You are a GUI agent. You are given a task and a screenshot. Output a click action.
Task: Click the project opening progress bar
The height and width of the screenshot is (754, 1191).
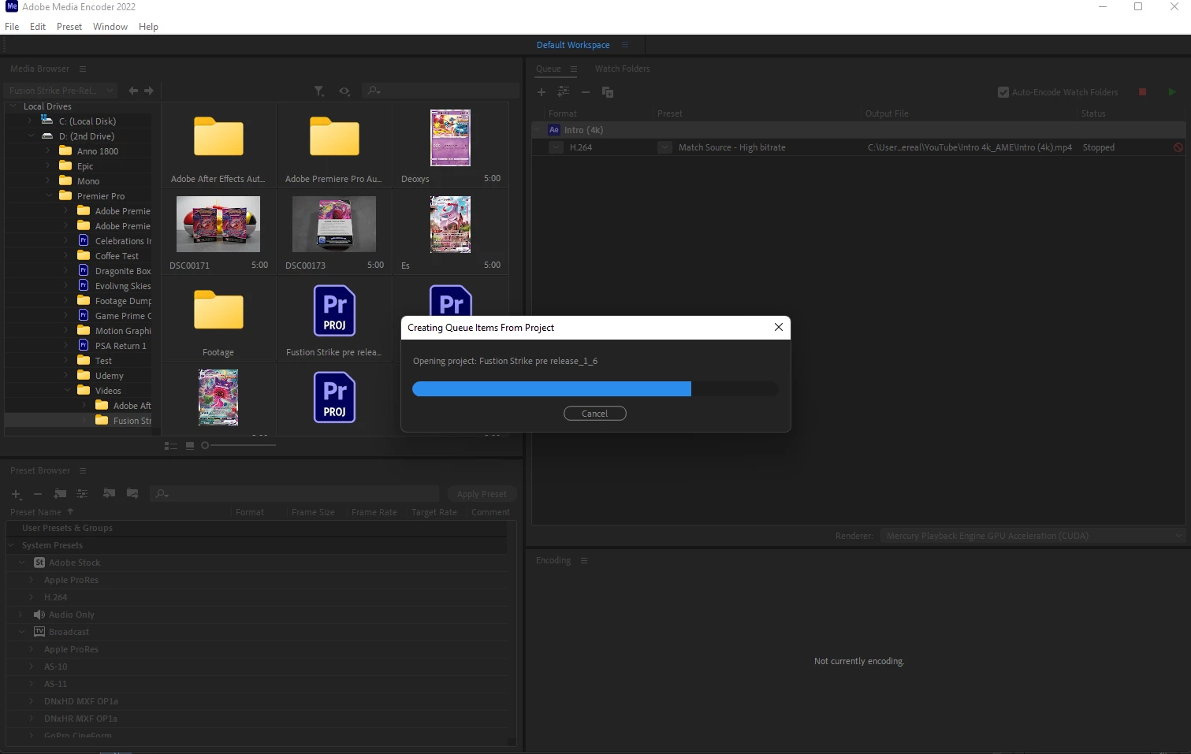[x=595, y=388]
